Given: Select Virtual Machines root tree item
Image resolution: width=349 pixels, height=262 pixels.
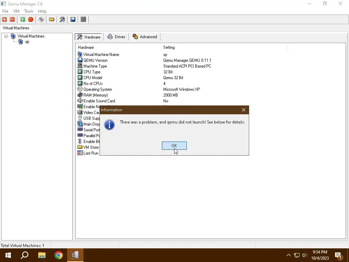Looking at the screenshot, I should pyautogui.click(x=31, y=36).
